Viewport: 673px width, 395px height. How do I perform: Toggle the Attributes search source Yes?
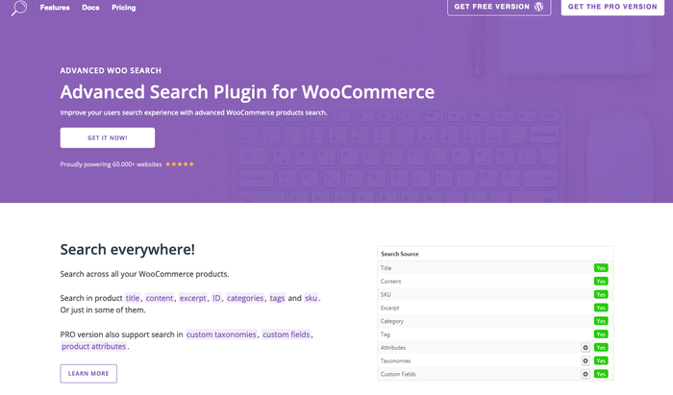601,347
